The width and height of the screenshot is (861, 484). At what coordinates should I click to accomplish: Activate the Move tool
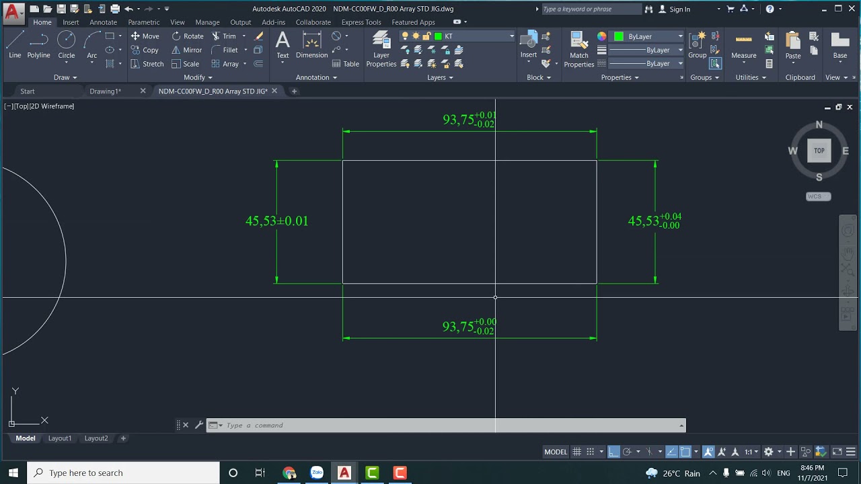tap(145, 36)
